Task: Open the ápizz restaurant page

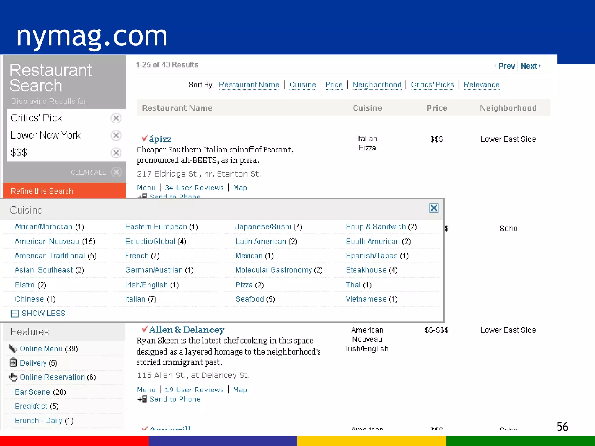Action: pyautogui.click(x=160, y=139)
